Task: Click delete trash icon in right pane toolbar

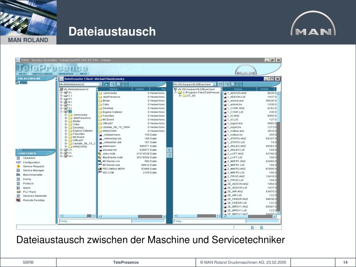Action: 227,84
